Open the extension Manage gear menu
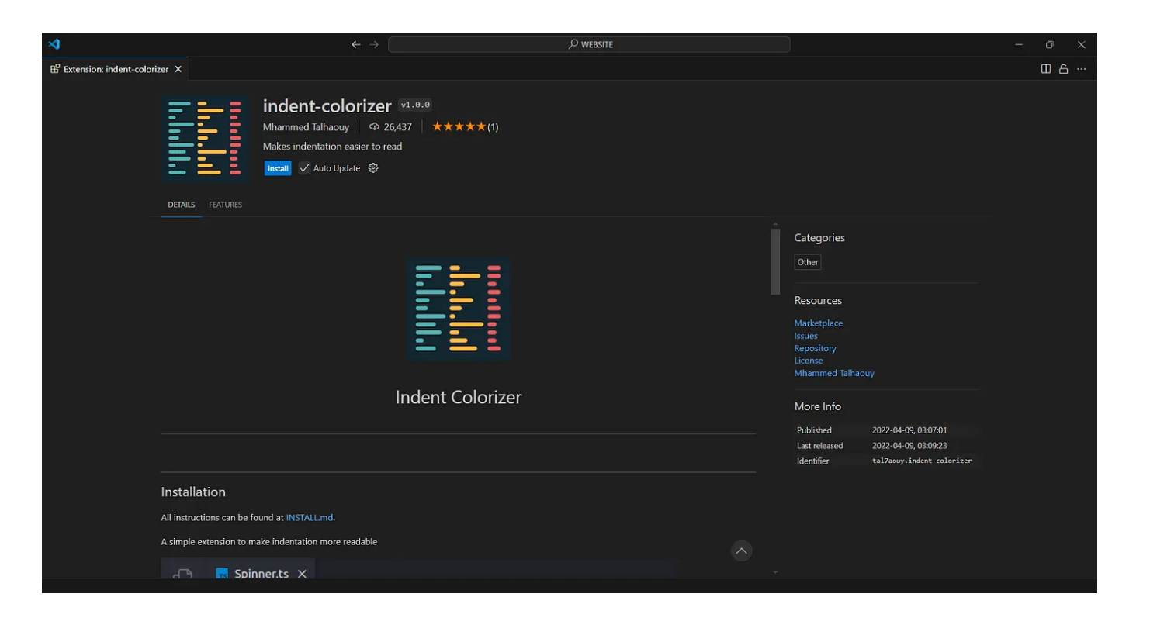The height and width of the screenshot is (642, 1150). tap(373, 168)
